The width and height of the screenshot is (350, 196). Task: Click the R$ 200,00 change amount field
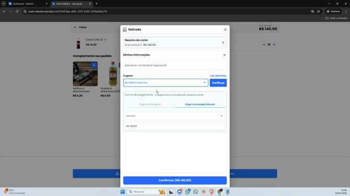click(x=175, y=126)
